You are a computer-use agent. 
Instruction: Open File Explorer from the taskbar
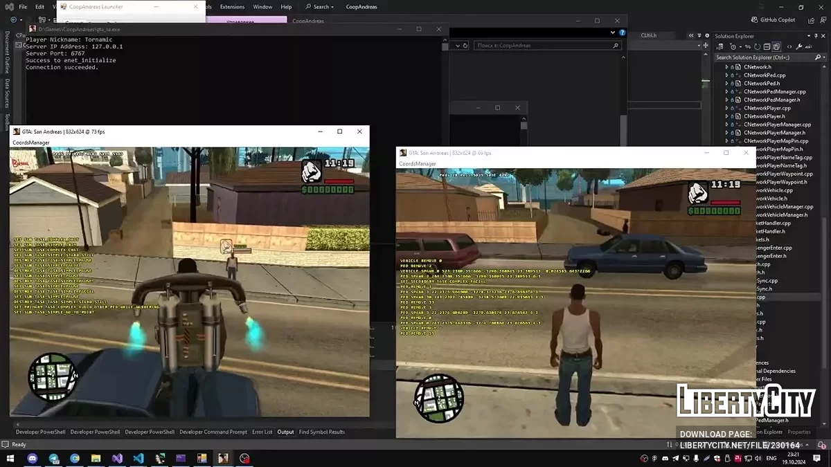(96, 458)
